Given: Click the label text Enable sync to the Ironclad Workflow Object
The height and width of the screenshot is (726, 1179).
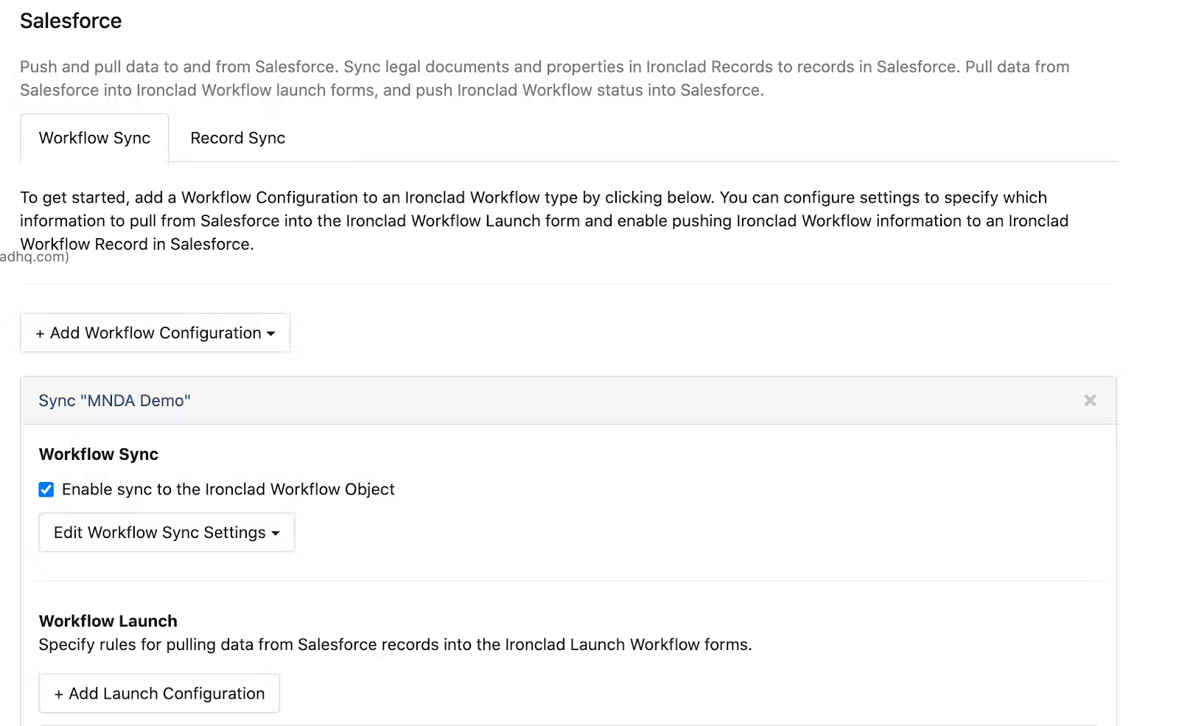Looking at the screenshot, I should pyautogui.click(x=228, y=489).
